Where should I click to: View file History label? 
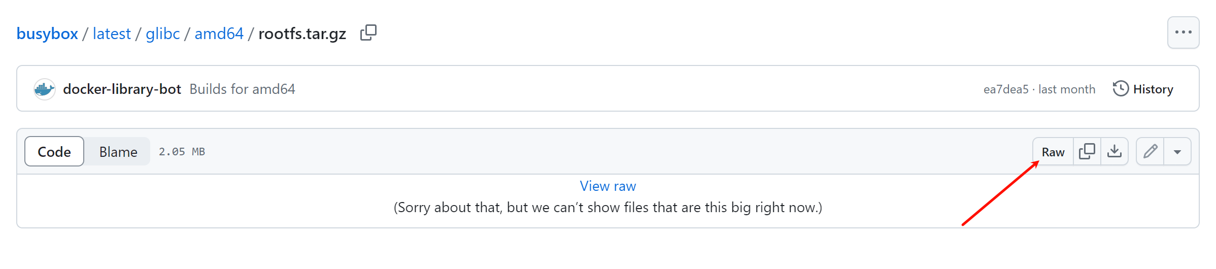coord(1153,89)
